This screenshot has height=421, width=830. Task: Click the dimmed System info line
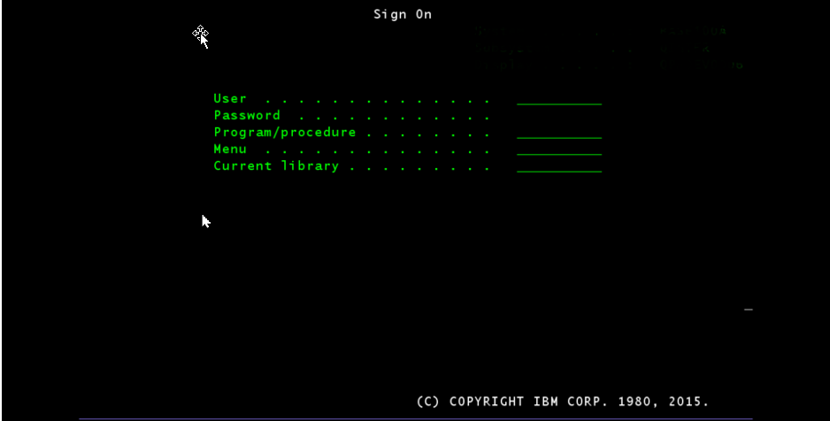coord(602,31)
